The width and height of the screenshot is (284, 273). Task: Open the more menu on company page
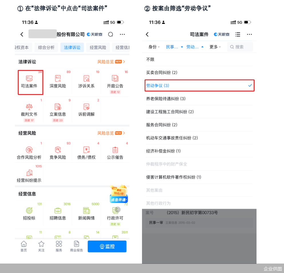[122, 34]
